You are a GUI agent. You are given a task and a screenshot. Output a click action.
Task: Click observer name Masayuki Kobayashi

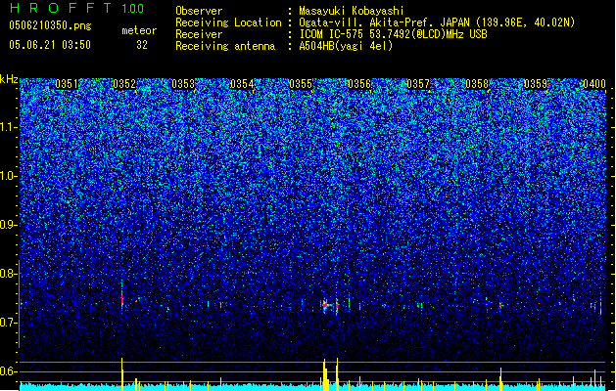(x=352, y=11)
